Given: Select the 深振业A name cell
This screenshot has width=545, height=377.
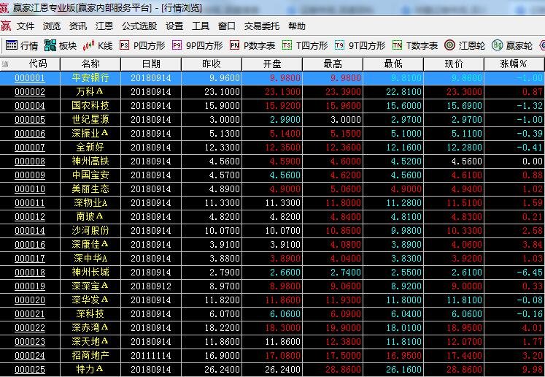Looking at the screenshot, I should pos(90,133).
